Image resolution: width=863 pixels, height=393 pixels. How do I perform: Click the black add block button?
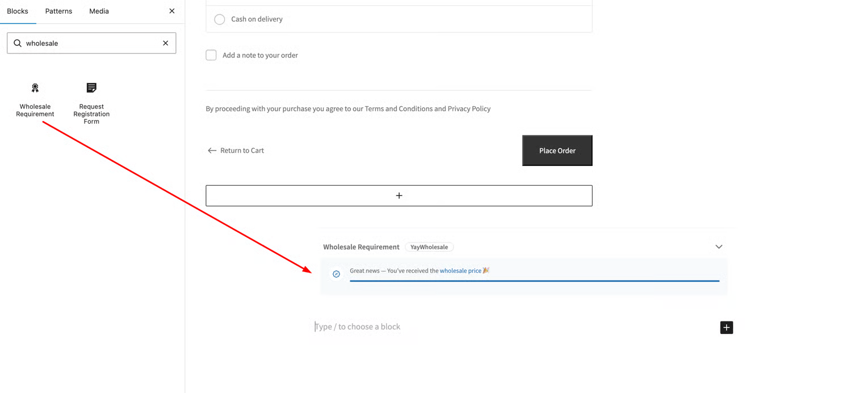[726, 328]
